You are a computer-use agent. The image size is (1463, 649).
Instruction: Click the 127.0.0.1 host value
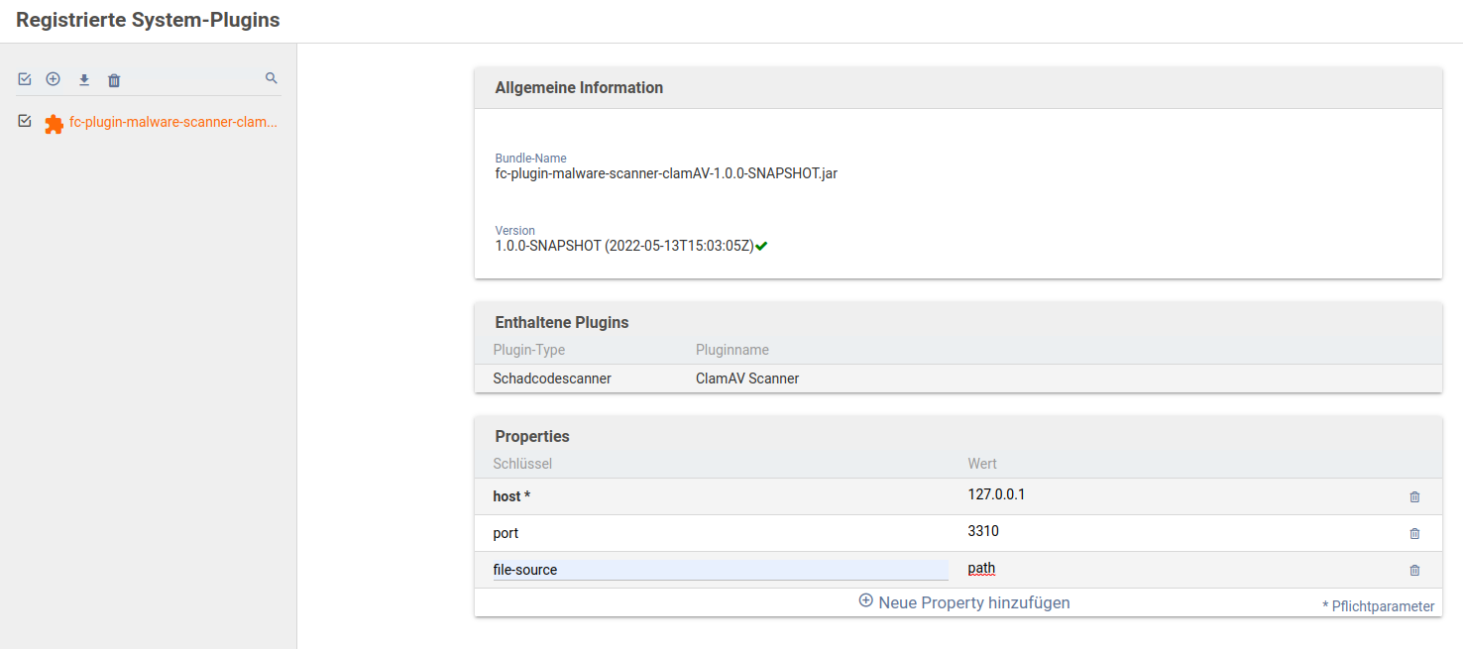coord(996,494)
